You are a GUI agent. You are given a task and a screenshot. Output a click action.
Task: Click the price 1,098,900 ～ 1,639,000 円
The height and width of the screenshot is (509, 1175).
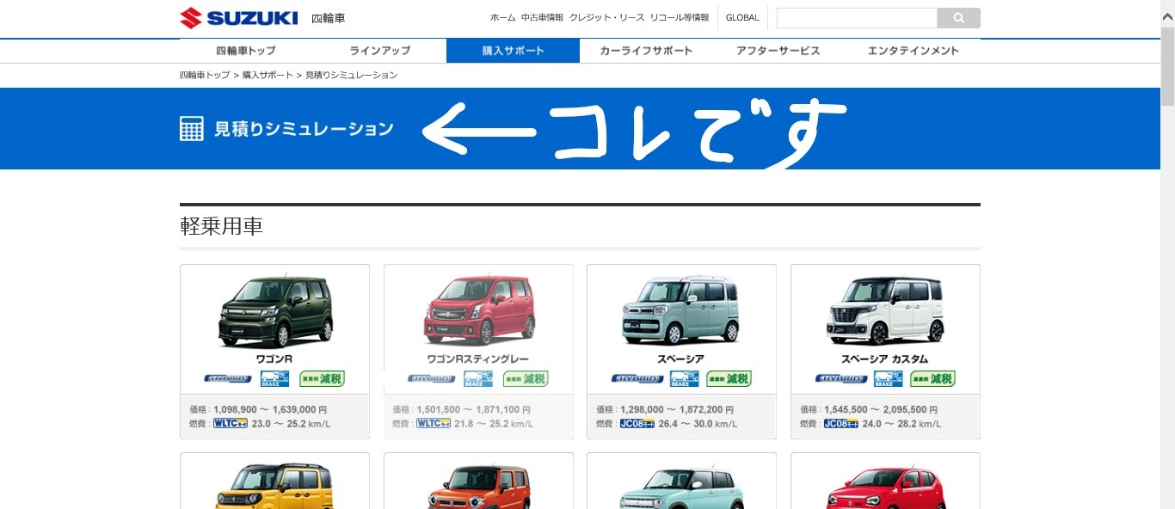coord(270,410)
